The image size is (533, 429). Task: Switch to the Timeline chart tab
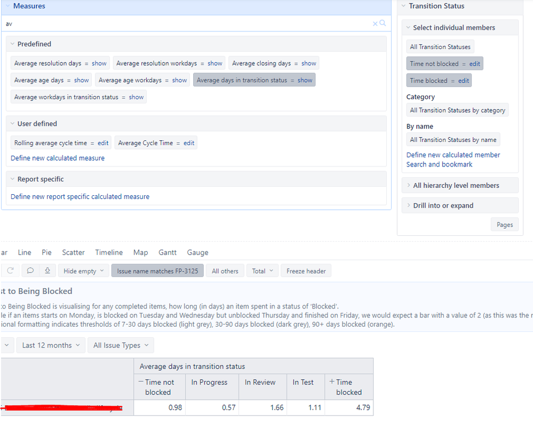109,252
